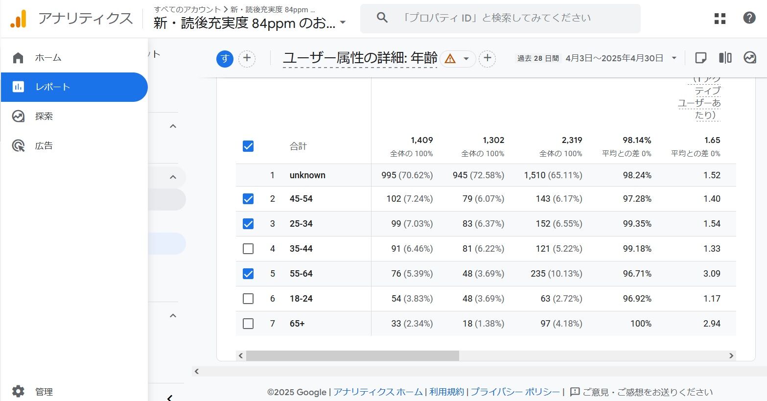Select 管理 in the sidebar
This screenshot has height=401, width=767.
74,392
